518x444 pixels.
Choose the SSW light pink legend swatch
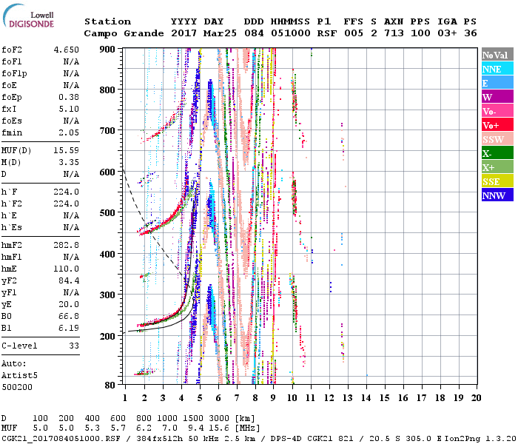click(497, 139)
